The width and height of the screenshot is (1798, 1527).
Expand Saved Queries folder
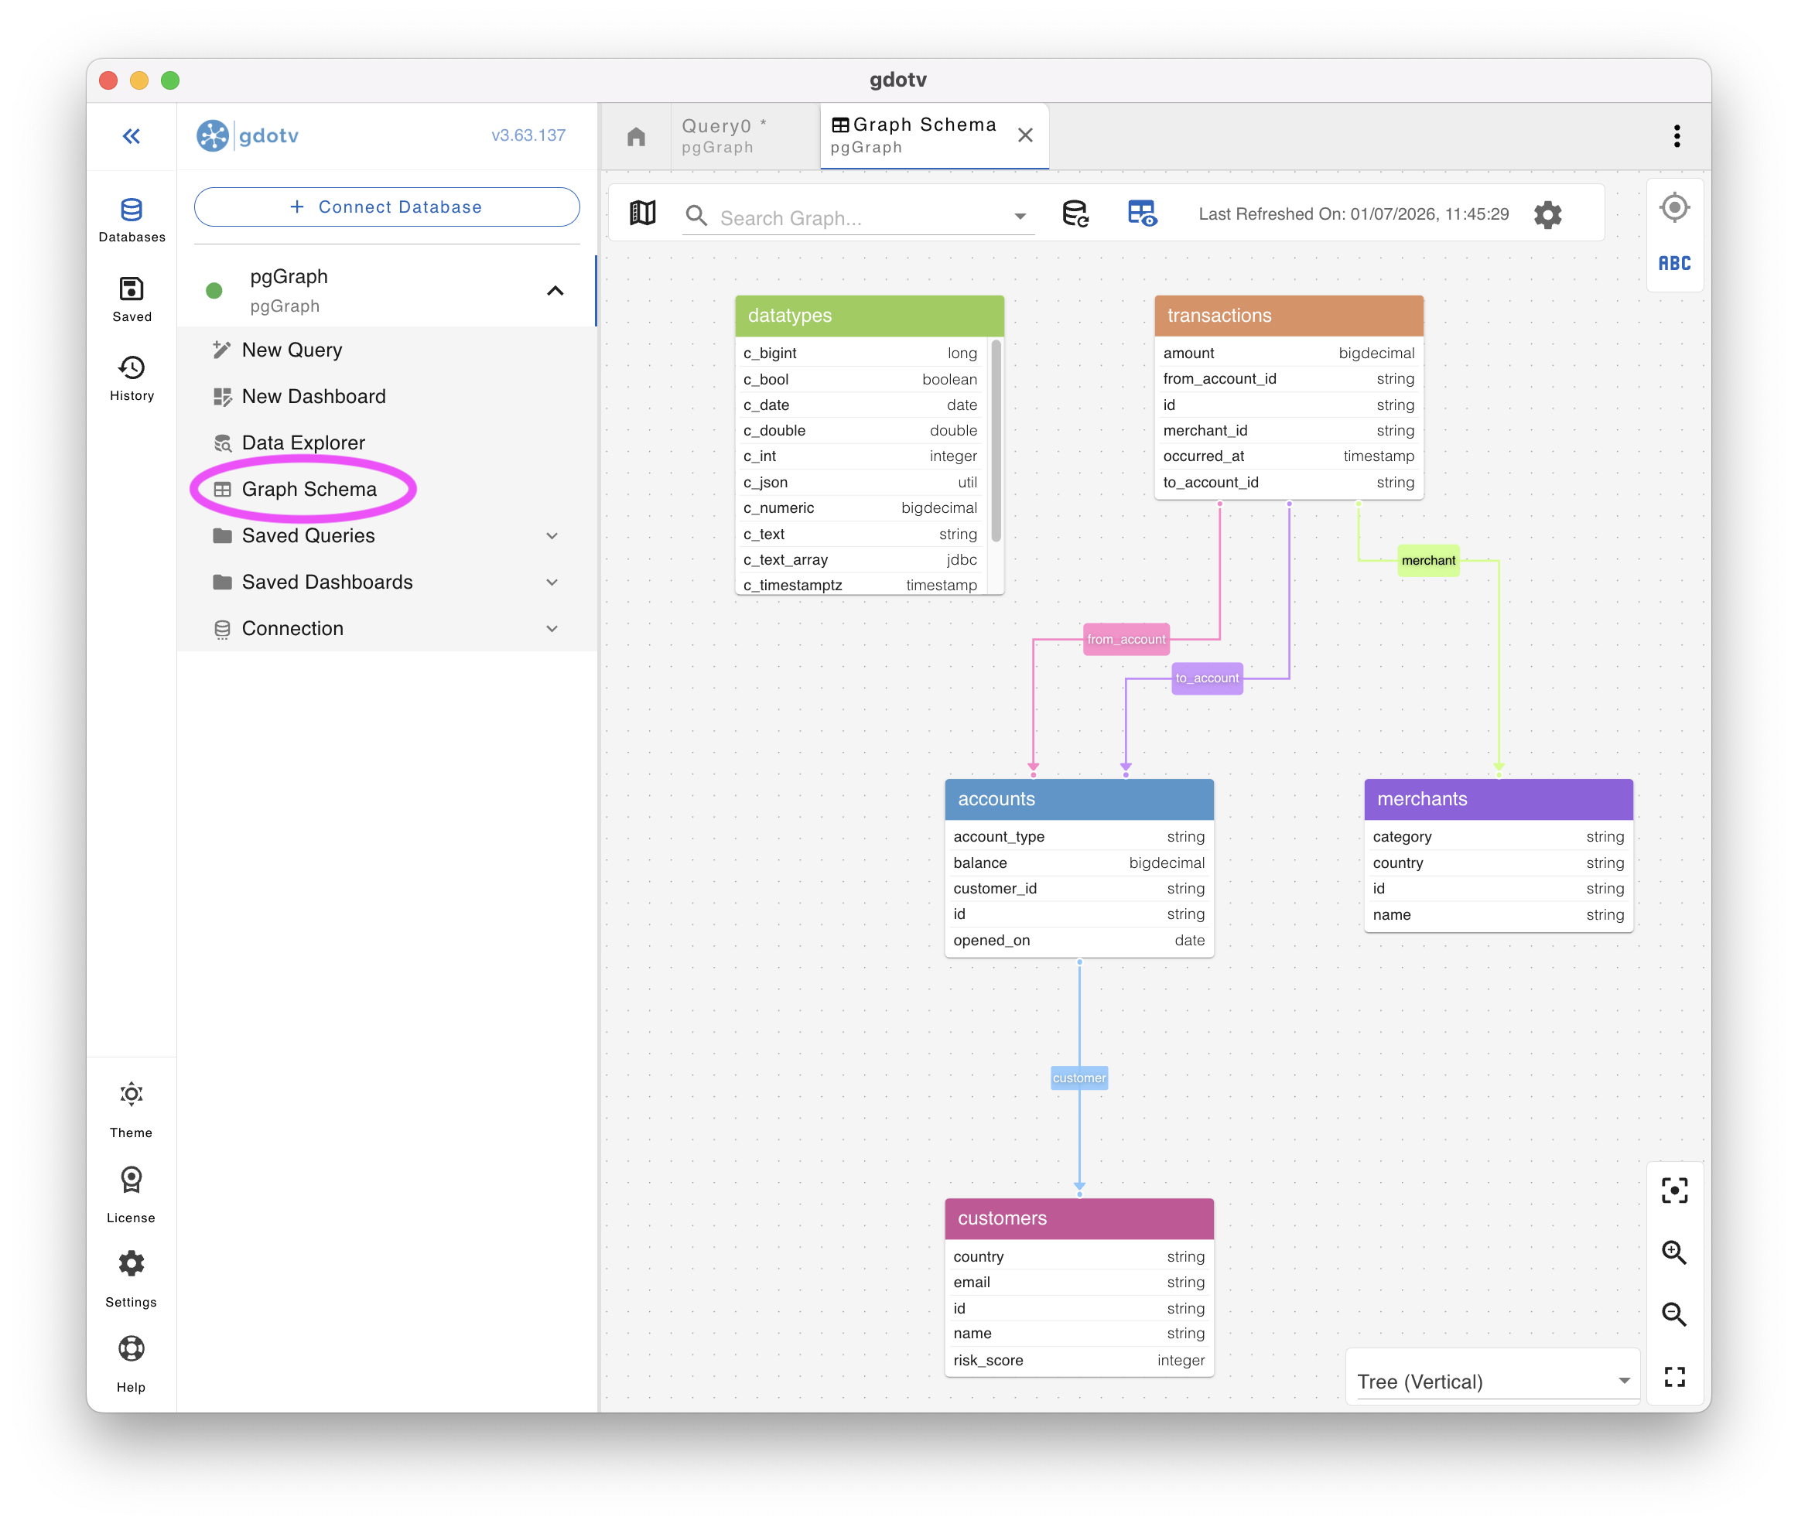552,536
